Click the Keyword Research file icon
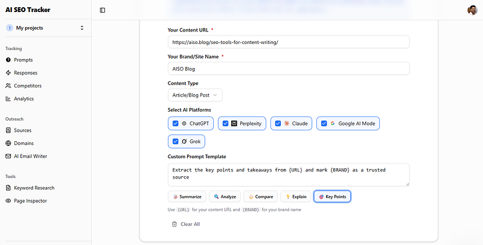483x245 pixels. pos(8,188)
